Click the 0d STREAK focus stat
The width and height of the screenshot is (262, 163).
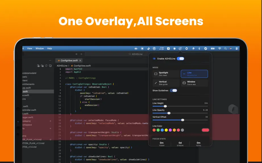(180, 144)
